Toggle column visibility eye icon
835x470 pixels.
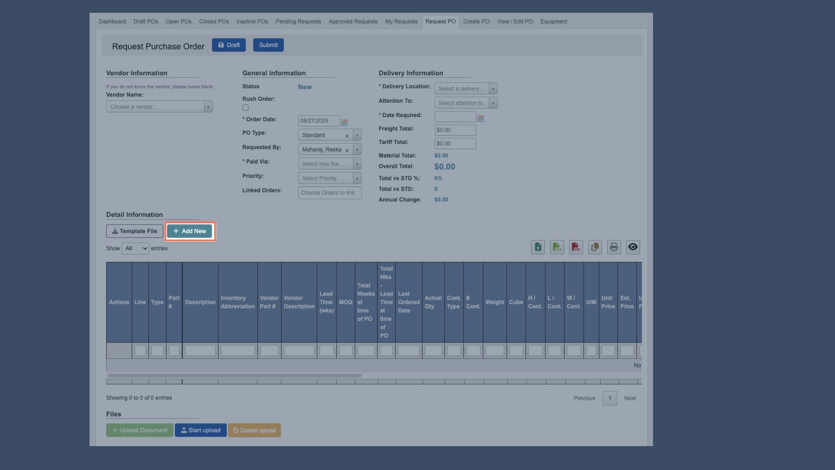pos(633,247)
